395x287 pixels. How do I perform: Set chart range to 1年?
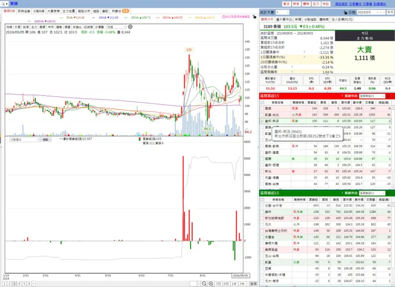(234, 284)
